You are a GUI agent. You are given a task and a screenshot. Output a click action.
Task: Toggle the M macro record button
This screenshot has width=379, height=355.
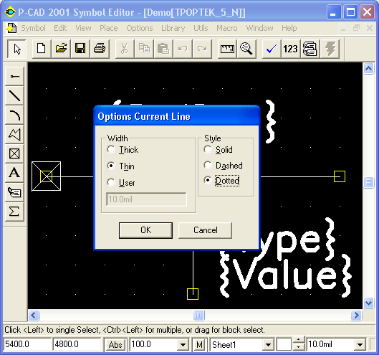pyautogui.click(x=199, y=344)
